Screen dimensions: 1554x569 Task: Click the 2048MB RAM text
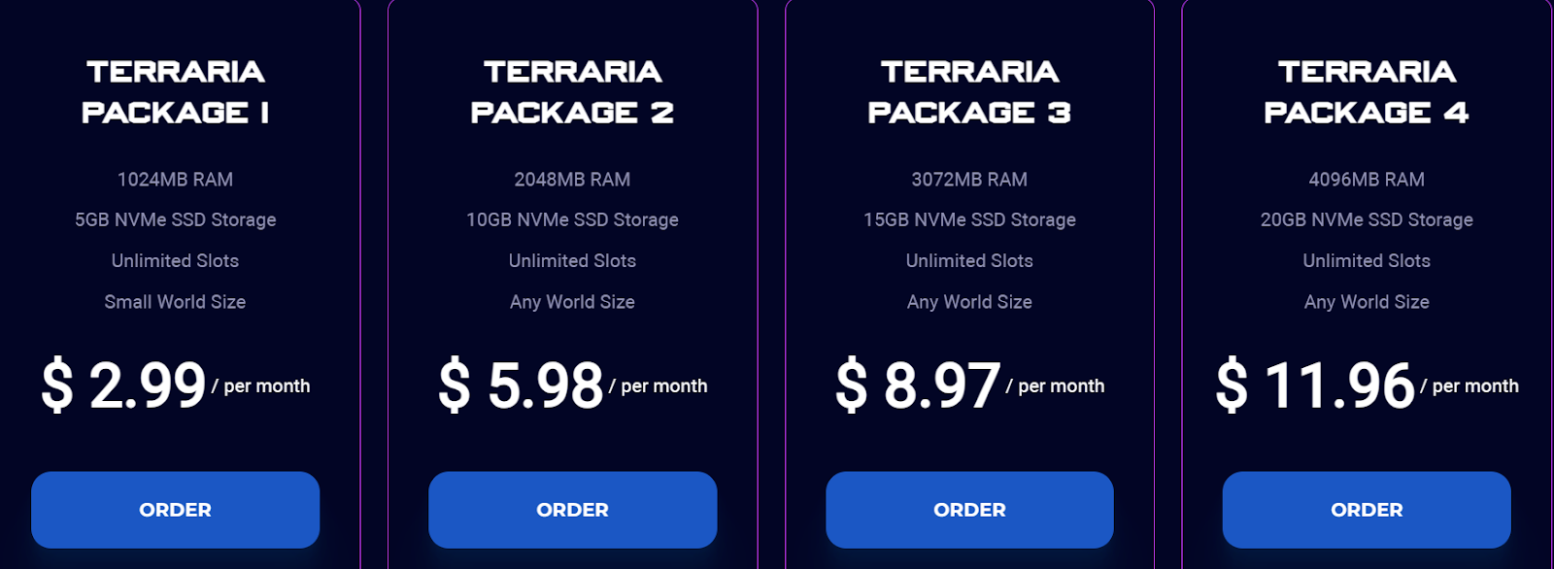572,180
